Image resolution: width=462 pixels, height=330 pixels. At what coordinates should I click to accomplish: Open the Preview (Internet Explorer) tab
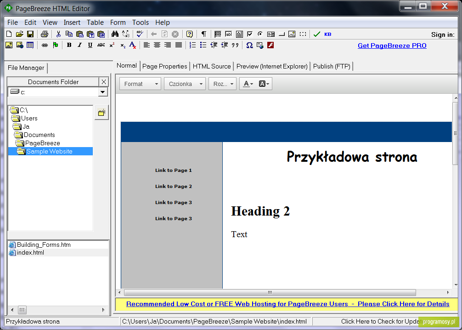tap(272, 66)
